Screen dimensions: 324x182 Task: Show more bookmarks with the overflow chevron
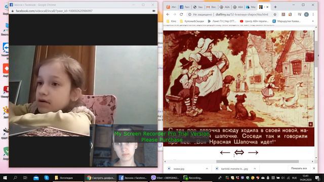313,21
